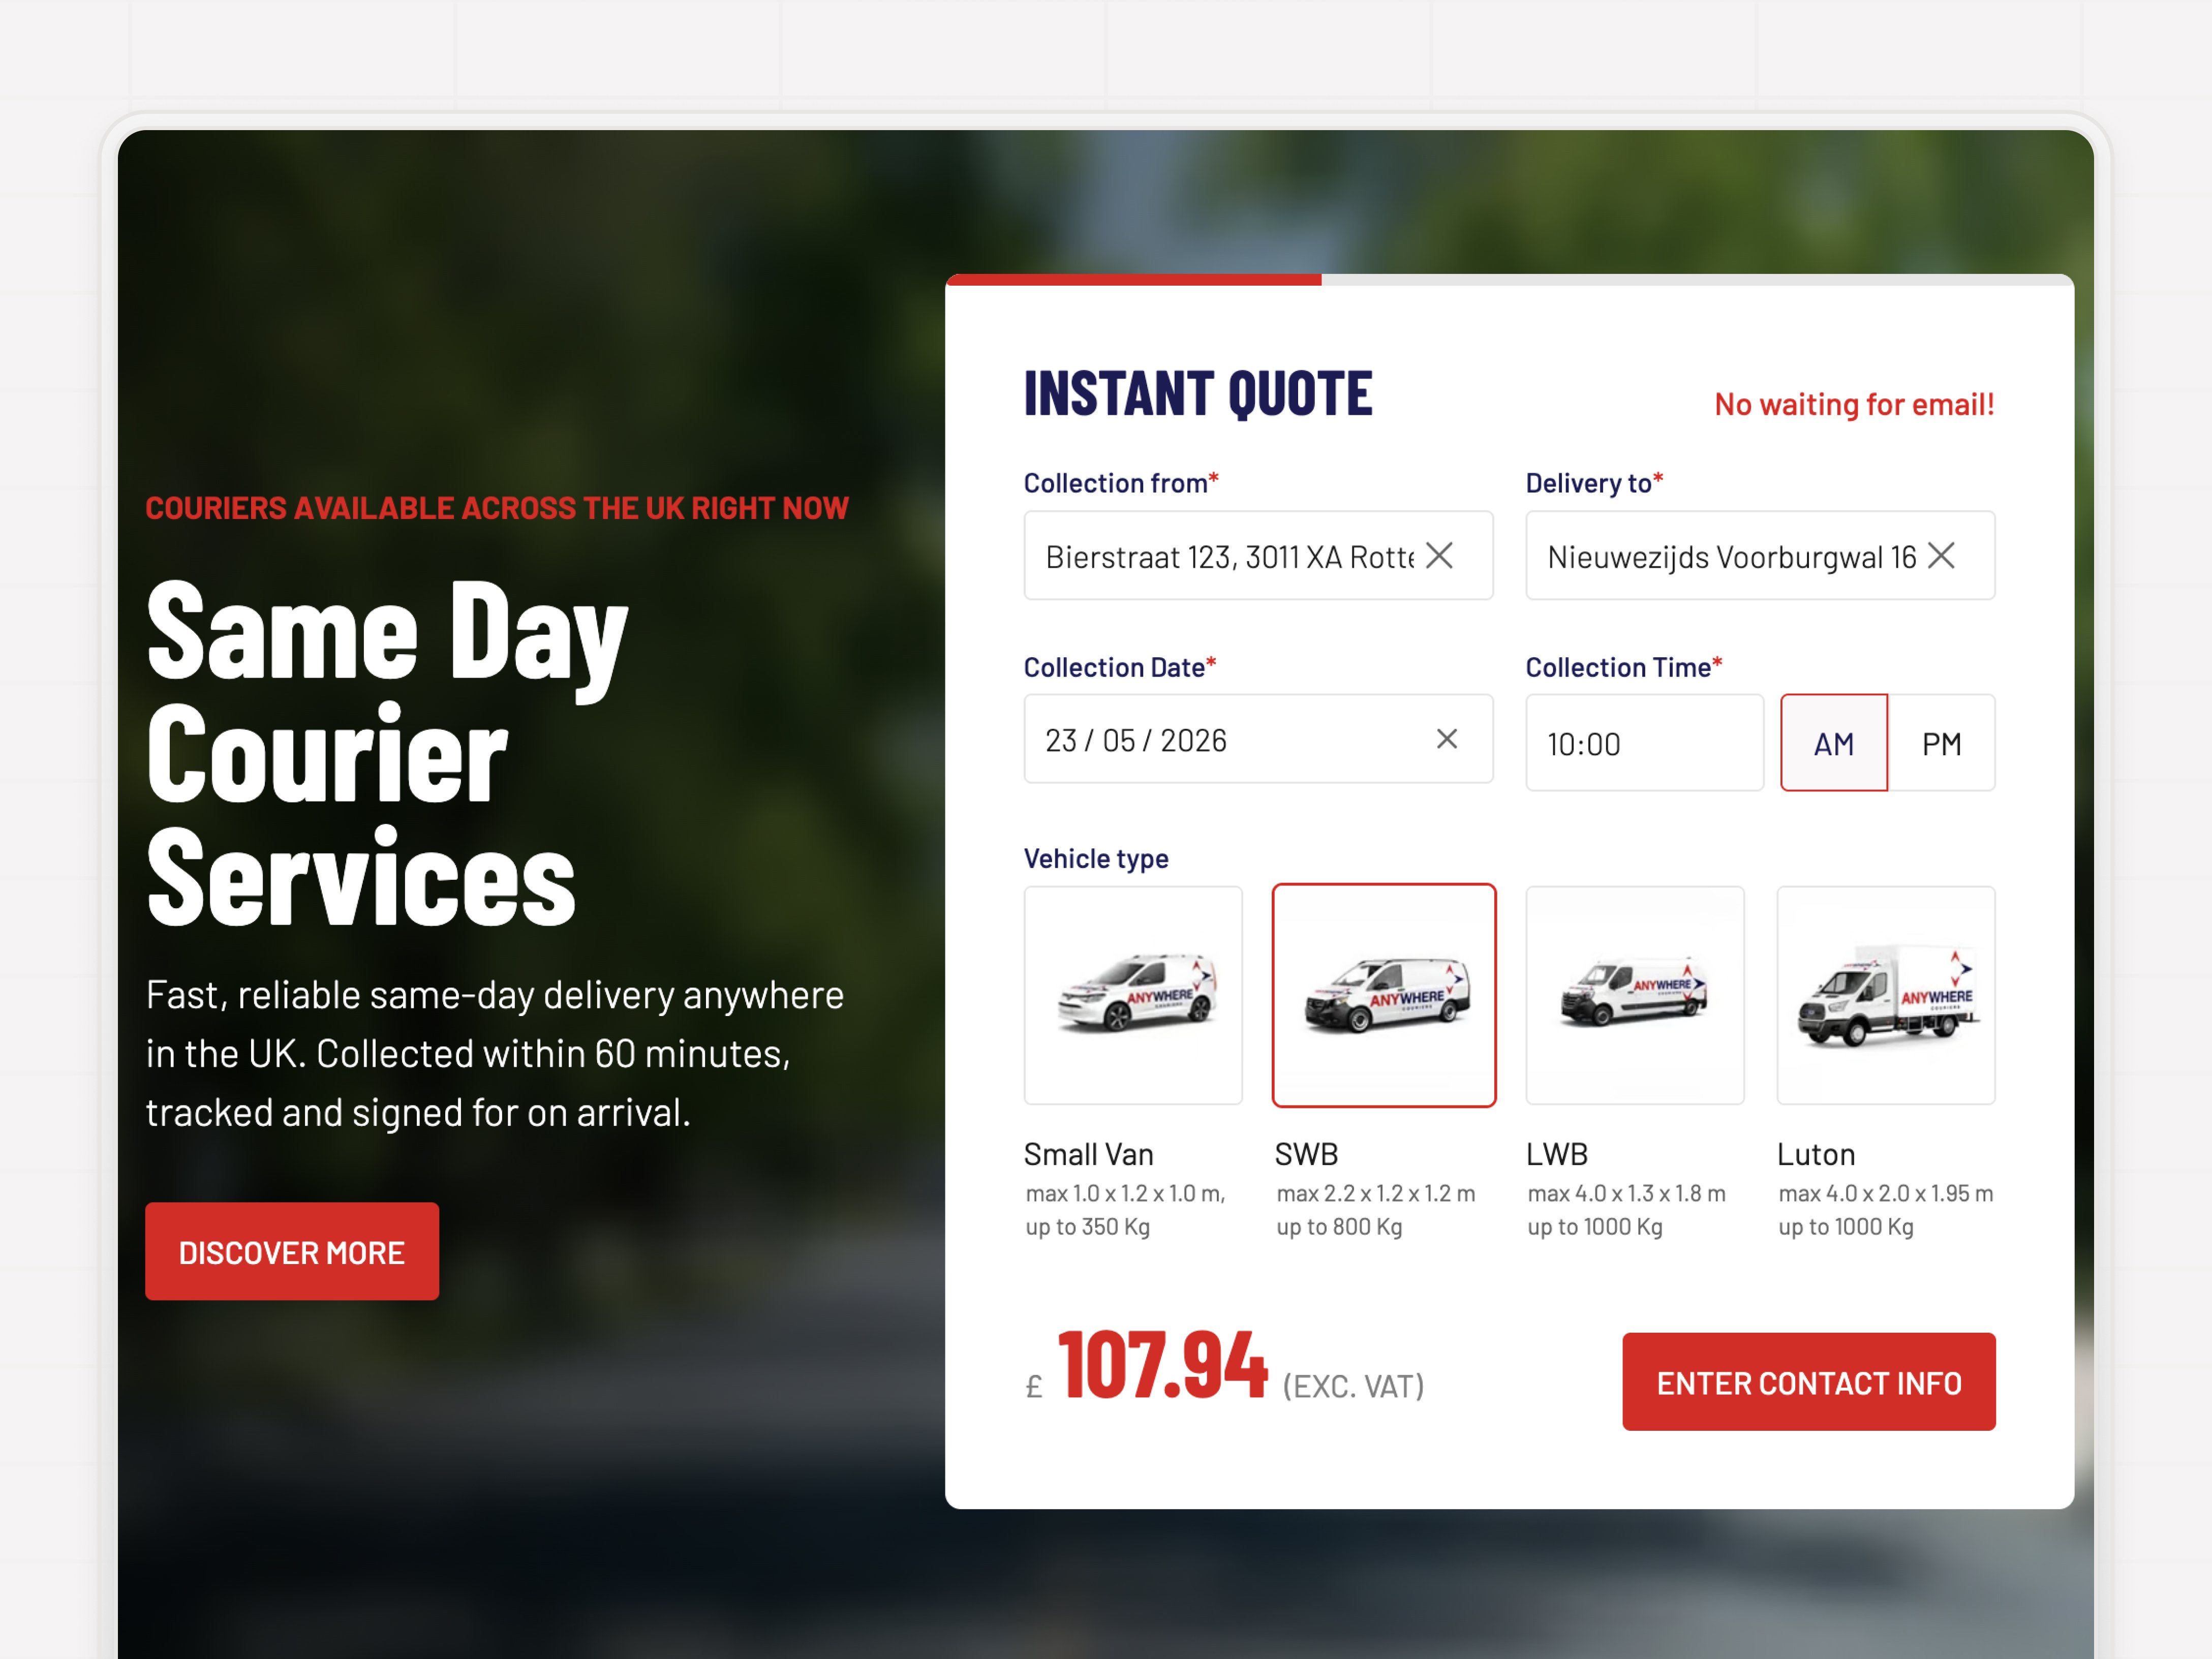
Task: Choose the Small Van vehicle image
Action: click(x=1133, y=996)
